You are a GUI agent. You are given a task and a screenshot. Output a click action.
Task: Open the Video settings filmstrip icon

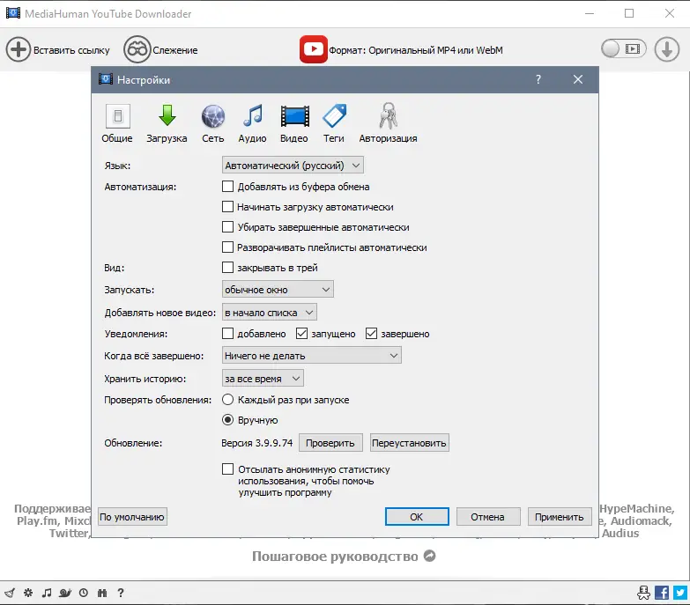point(295,116)
